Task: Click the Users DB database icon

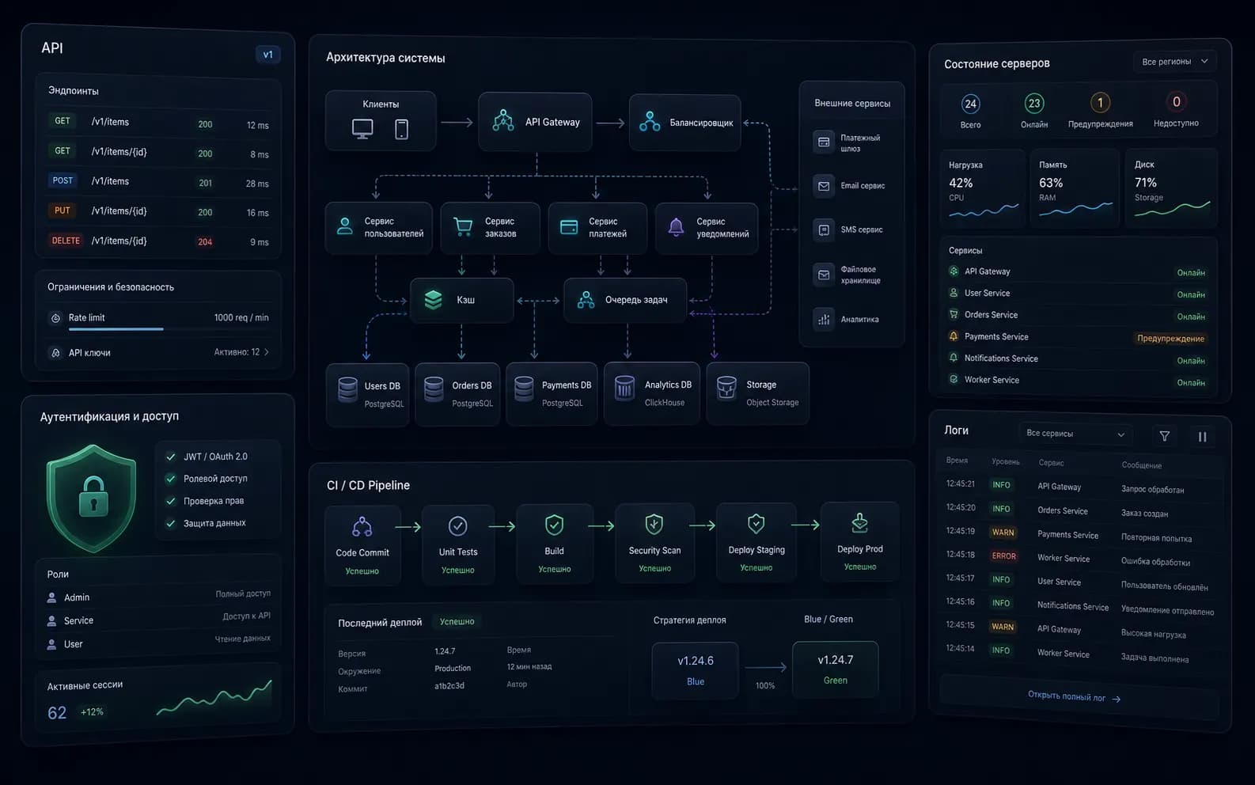Action: point(347,390)
